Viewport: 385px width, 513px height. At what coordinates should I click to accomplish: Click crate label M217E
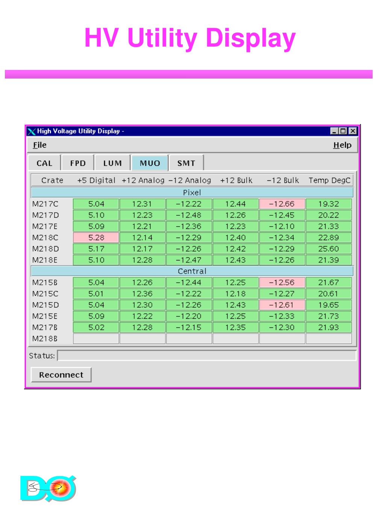[45, 226]
